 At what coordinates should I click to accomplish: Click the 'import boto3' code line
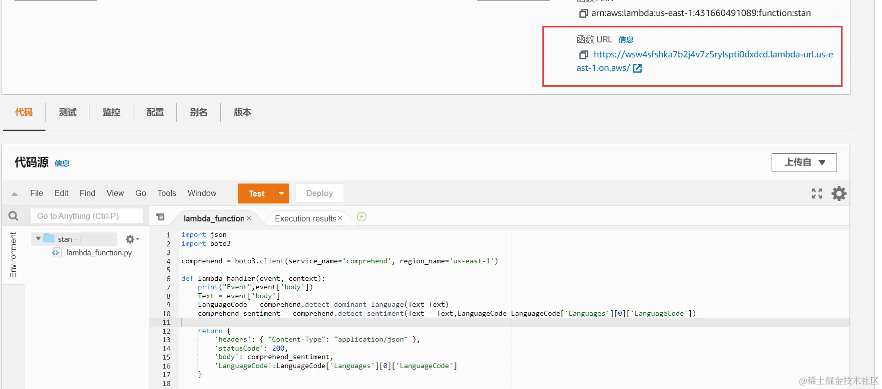pyautogui.click(x=206, y=244)
